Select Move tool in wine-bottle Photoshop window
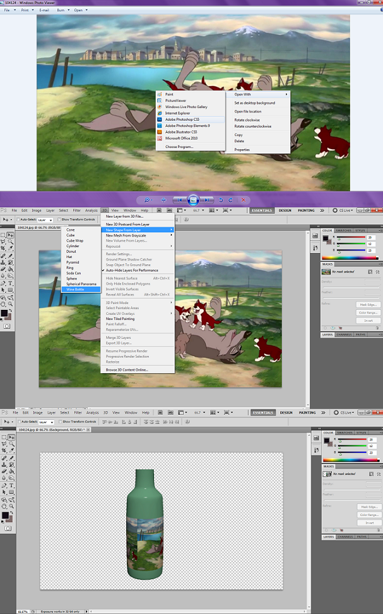383x614 pixels. click(11, 438)
